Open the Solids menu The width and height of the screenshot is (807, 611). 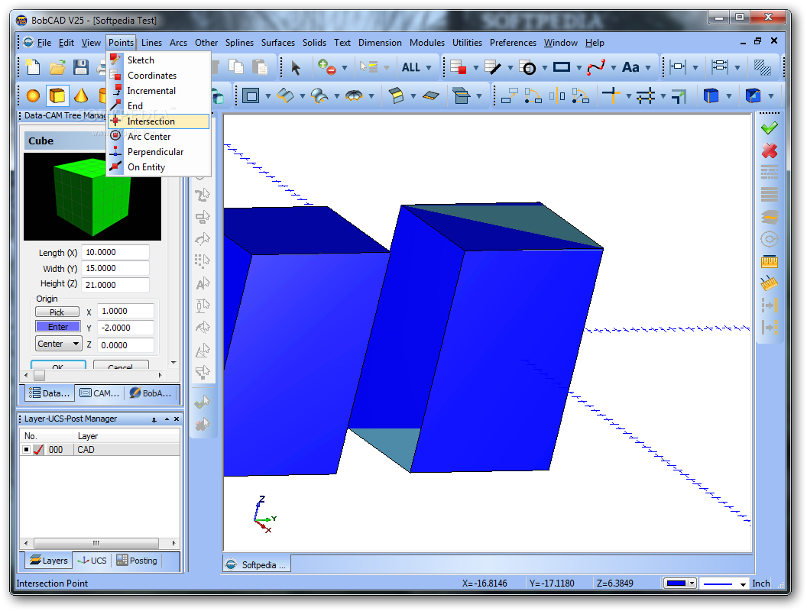coord(314,43)
